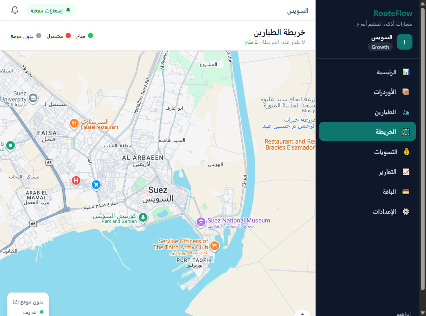Click the green circular marker near Faisal
The image size is (426, 316).
pos(10,145)
